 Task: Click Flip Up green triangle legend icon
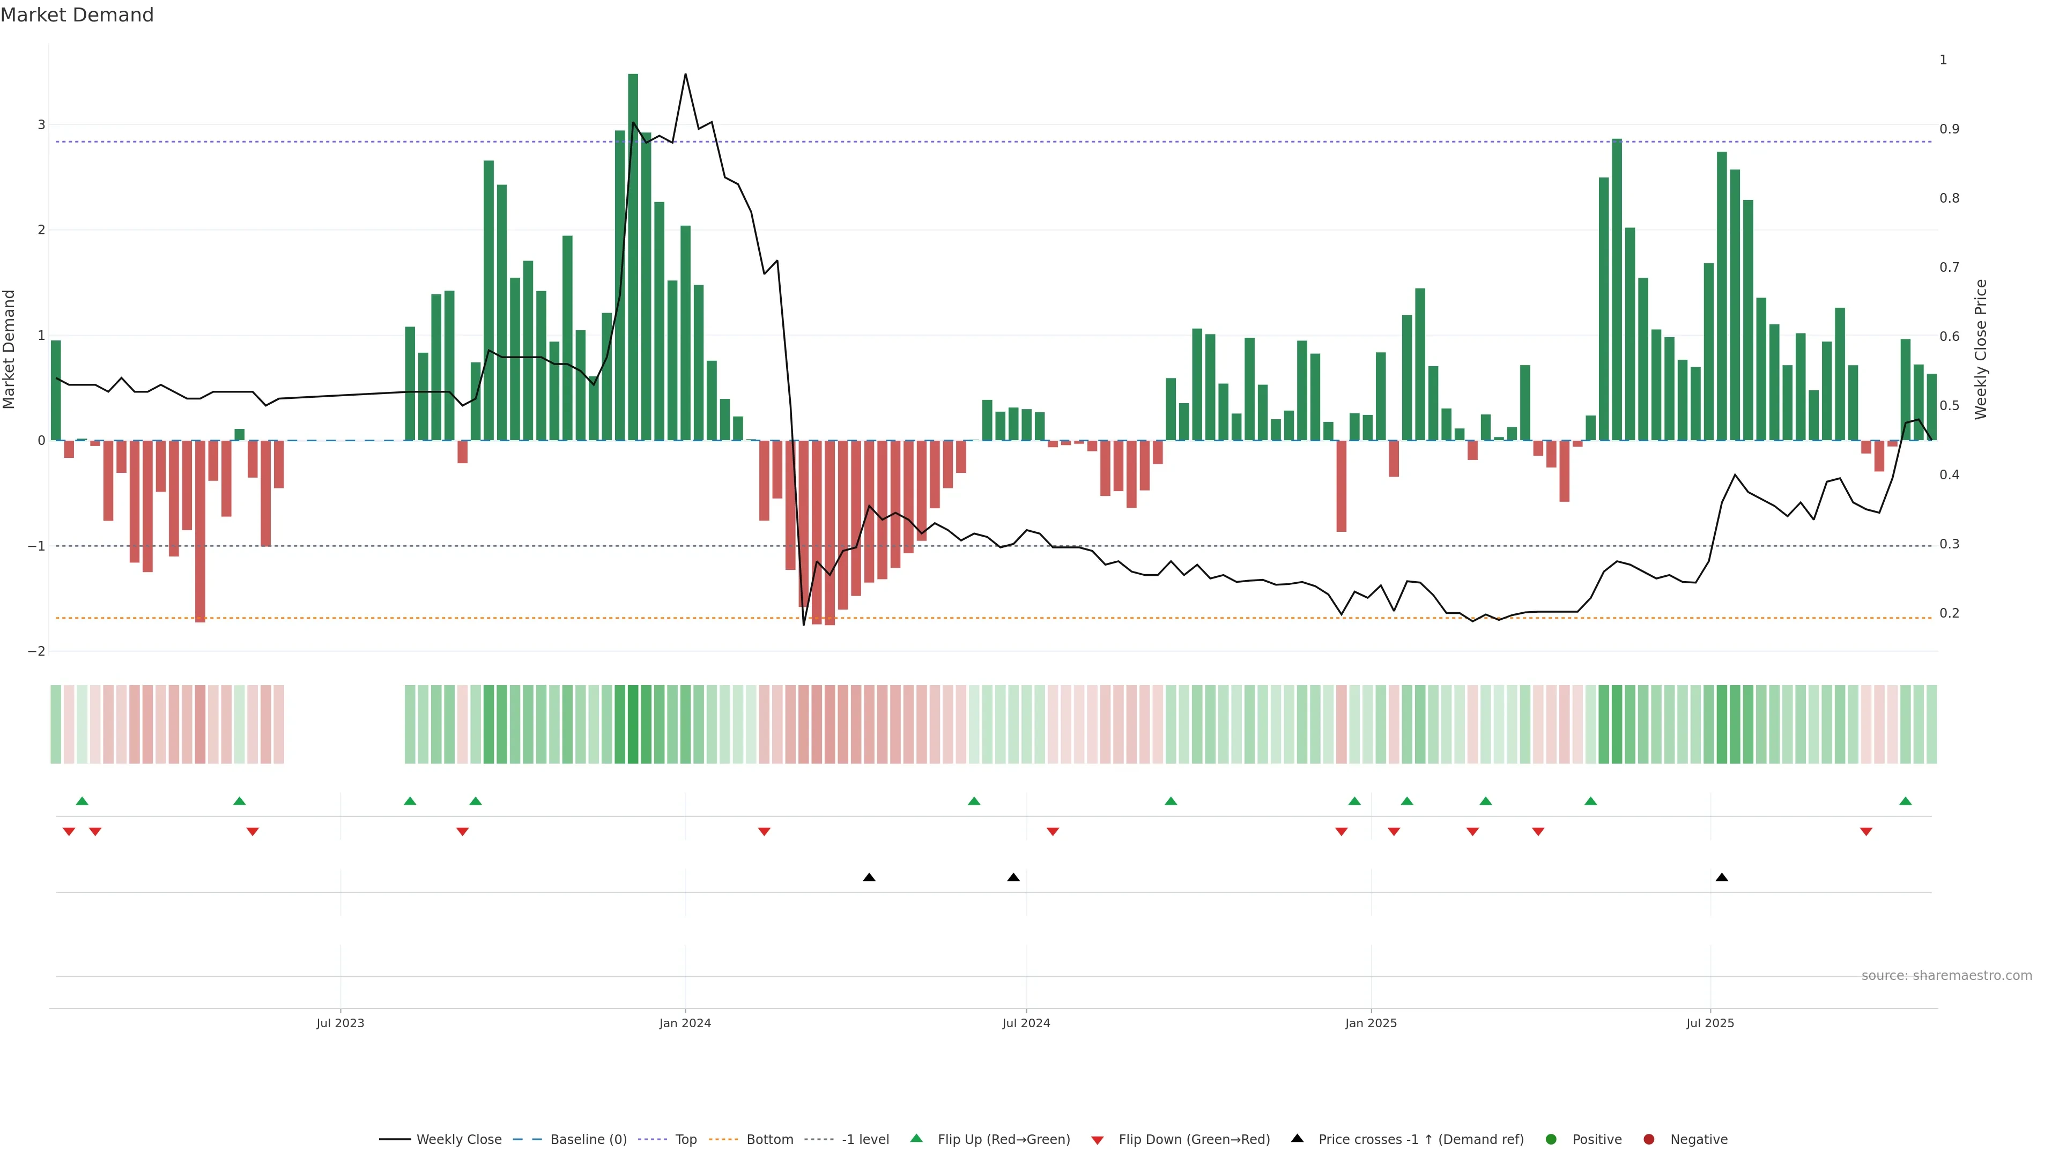917,1139
